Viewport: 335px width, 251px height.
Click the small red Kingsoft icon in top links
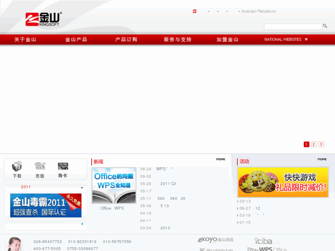(194, 12)
